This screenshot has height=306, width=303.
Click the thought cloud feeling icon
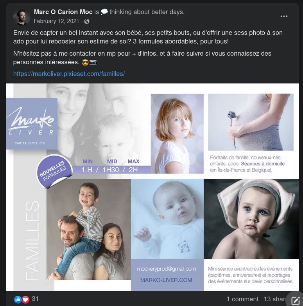[x=104, y=12]
